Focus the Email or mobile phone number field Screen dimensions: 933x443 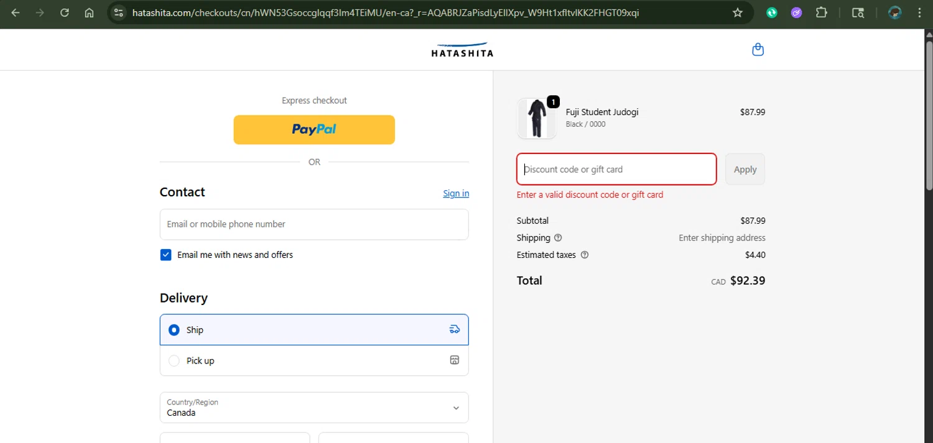pos(314,224)
